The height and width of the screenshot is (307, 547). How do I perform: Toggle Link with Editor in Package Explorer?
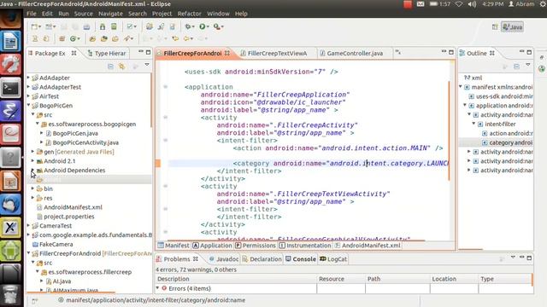tap(121, 67)
